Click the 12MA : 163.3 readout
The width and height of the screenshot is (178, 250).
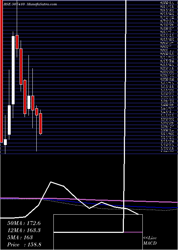tap(24, 230)
